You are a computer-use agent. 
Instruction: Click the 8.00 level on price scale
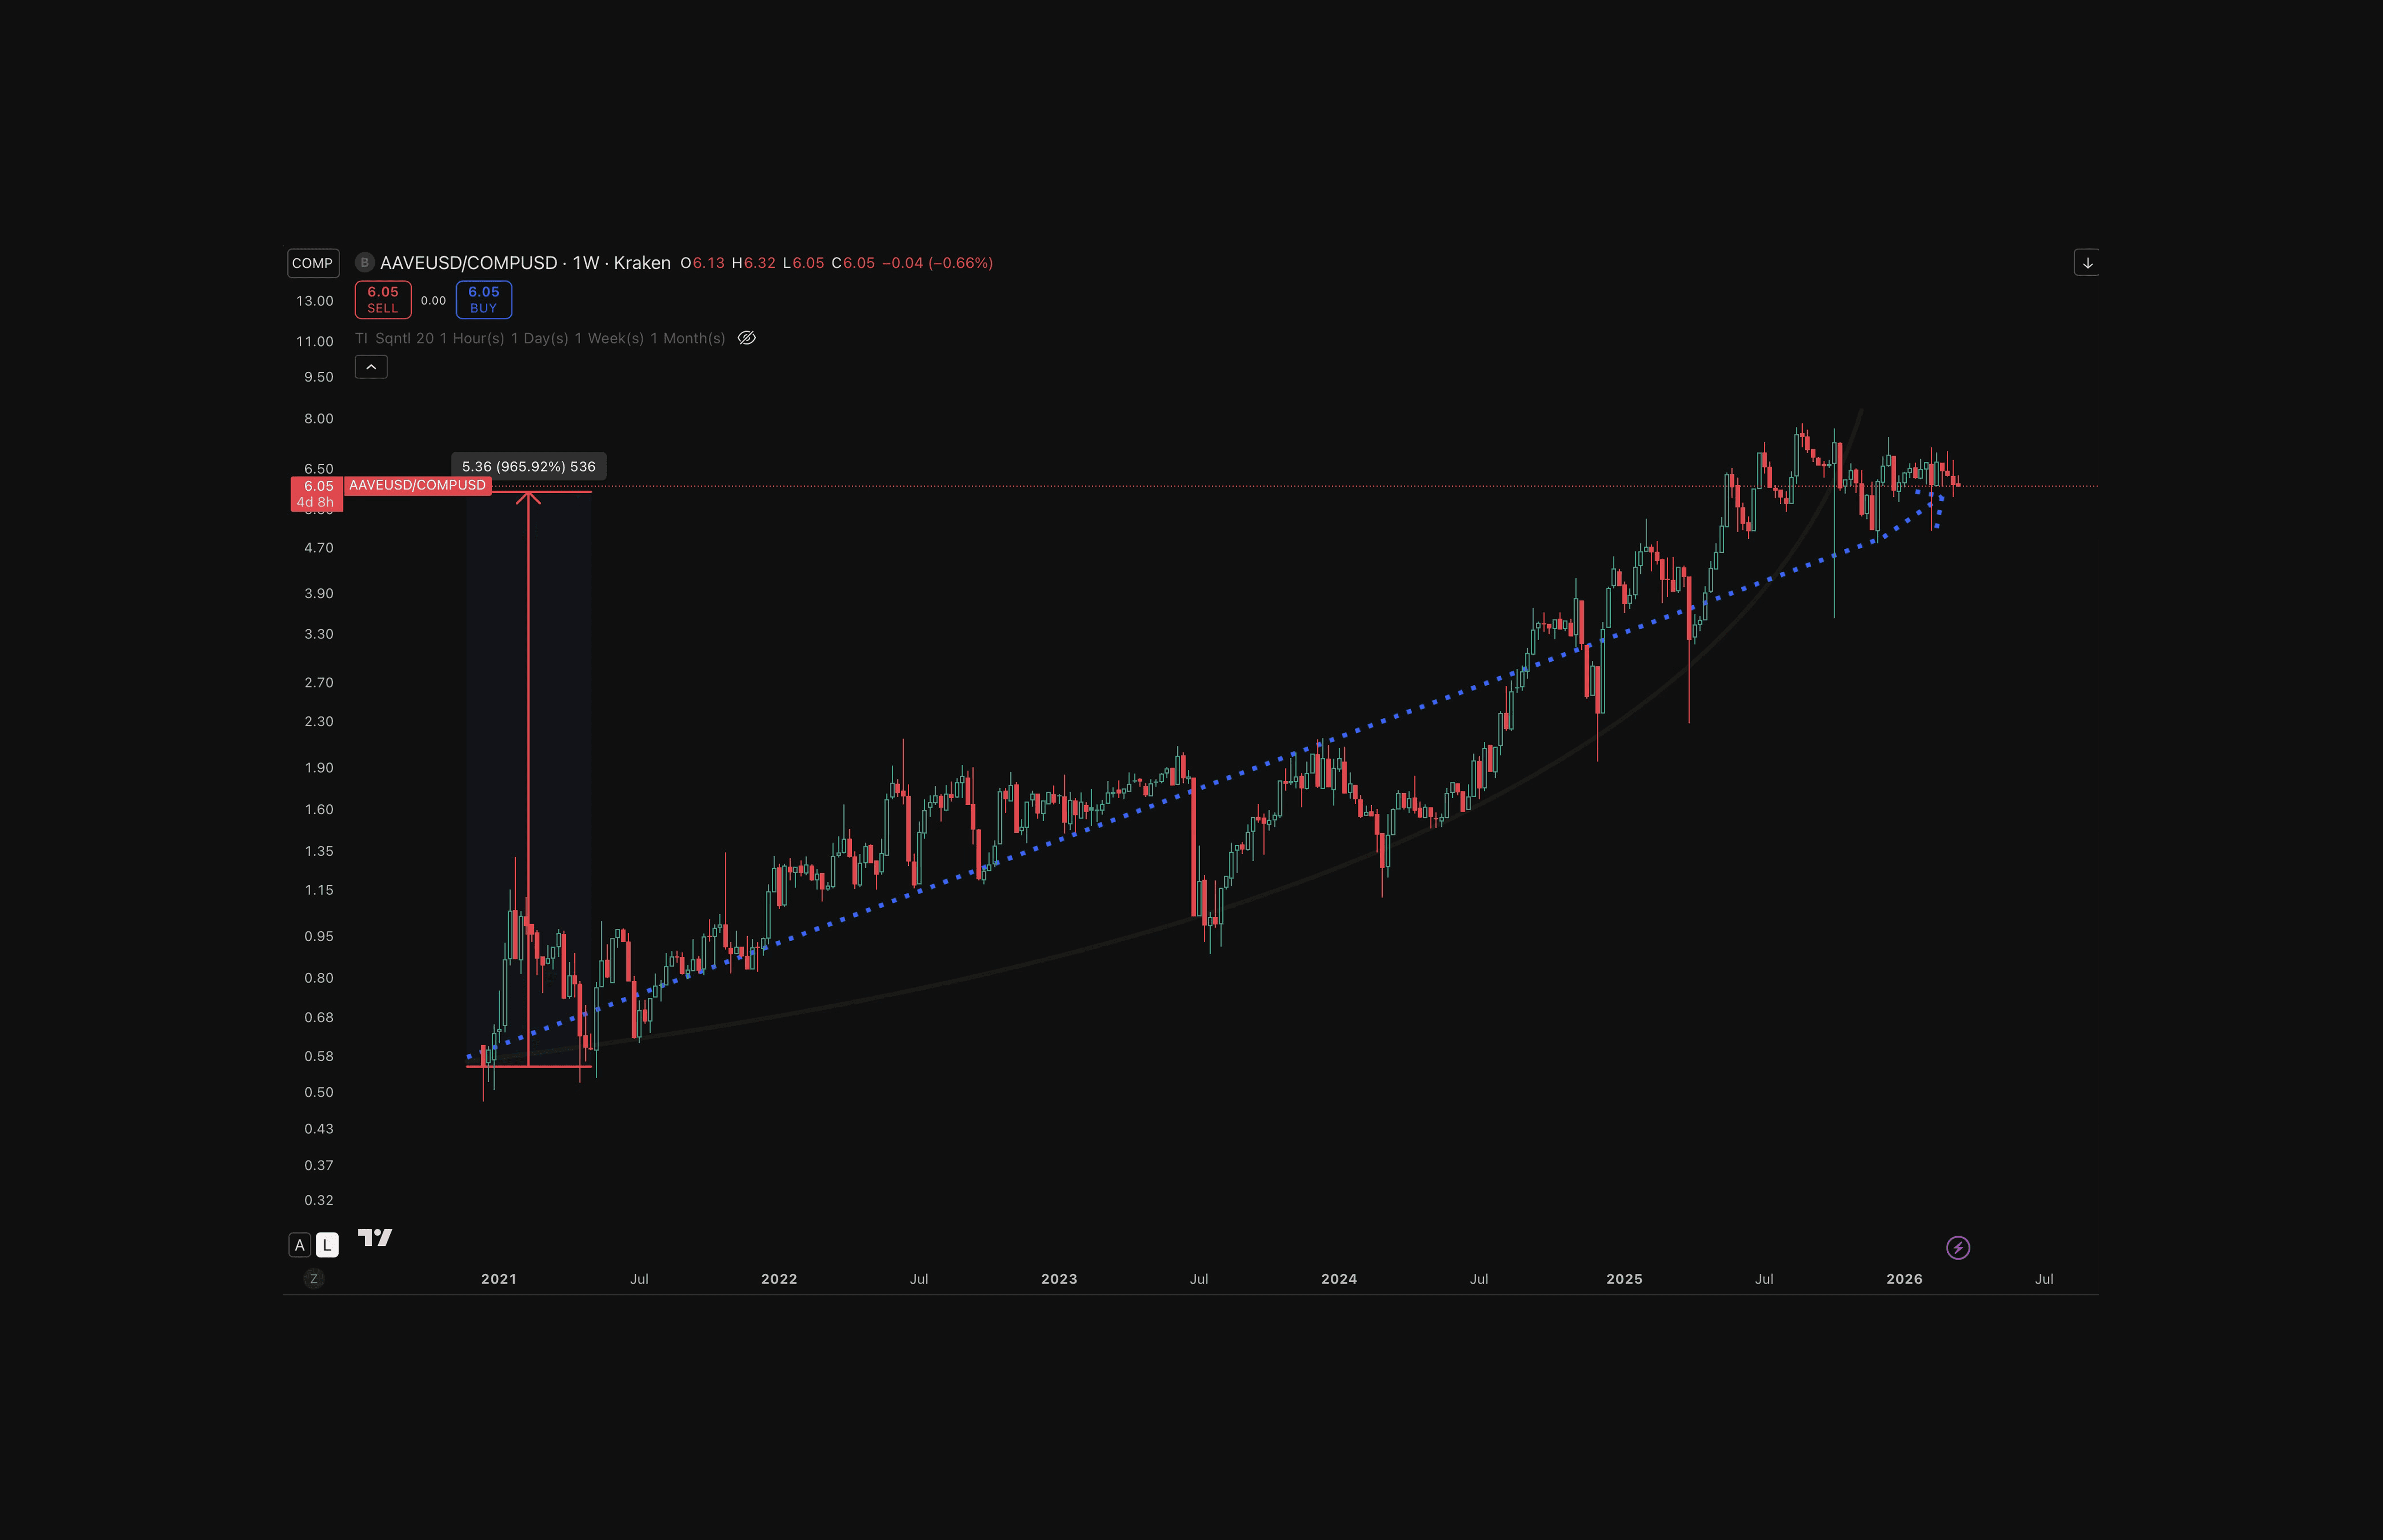[x=319, y=419]
